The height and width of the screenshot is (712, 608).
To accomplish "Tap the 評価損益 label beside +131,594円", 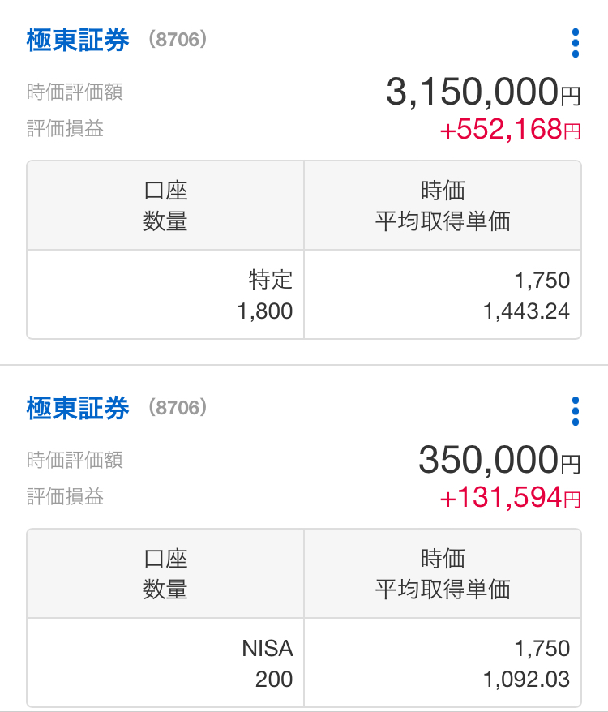I will tap(65, 496).
